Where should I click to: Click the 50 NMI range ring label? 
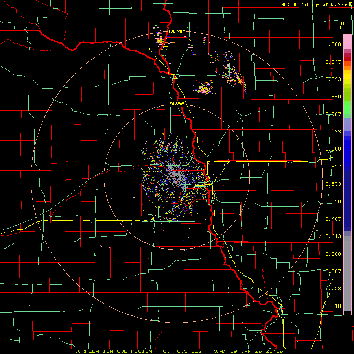click(177, 104)
